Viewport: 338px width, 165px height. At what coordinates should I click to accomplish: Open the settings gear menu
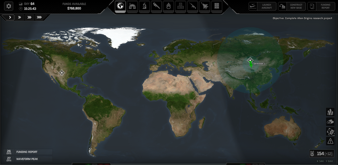click(x=8, y=6)
